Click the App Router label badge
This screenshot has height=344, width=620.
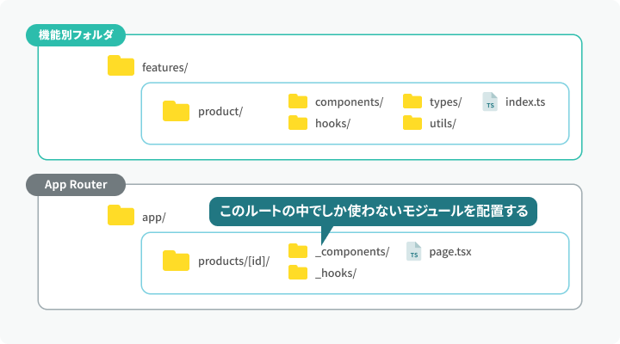(76, 185)
